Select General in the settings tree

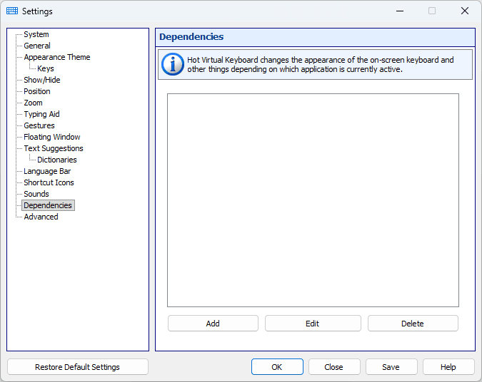(37, 46)
